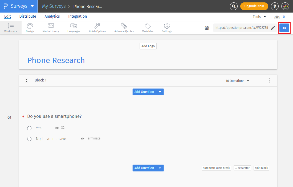Open the survey Settings gear
This screenshot has height=187, width=293.
(x=167, y=28)
